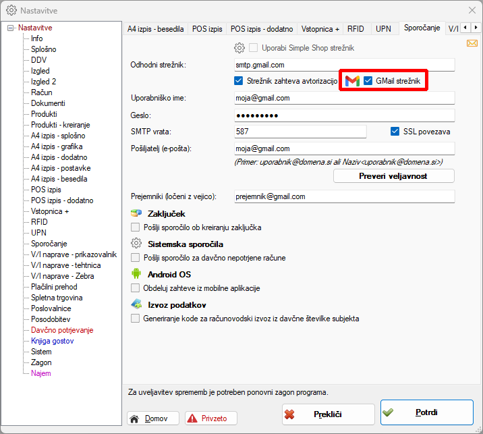The width and height of the screenshot is (483, 434).
Task: Select Davčno potrjevanje in the tree
Action: 62,330
